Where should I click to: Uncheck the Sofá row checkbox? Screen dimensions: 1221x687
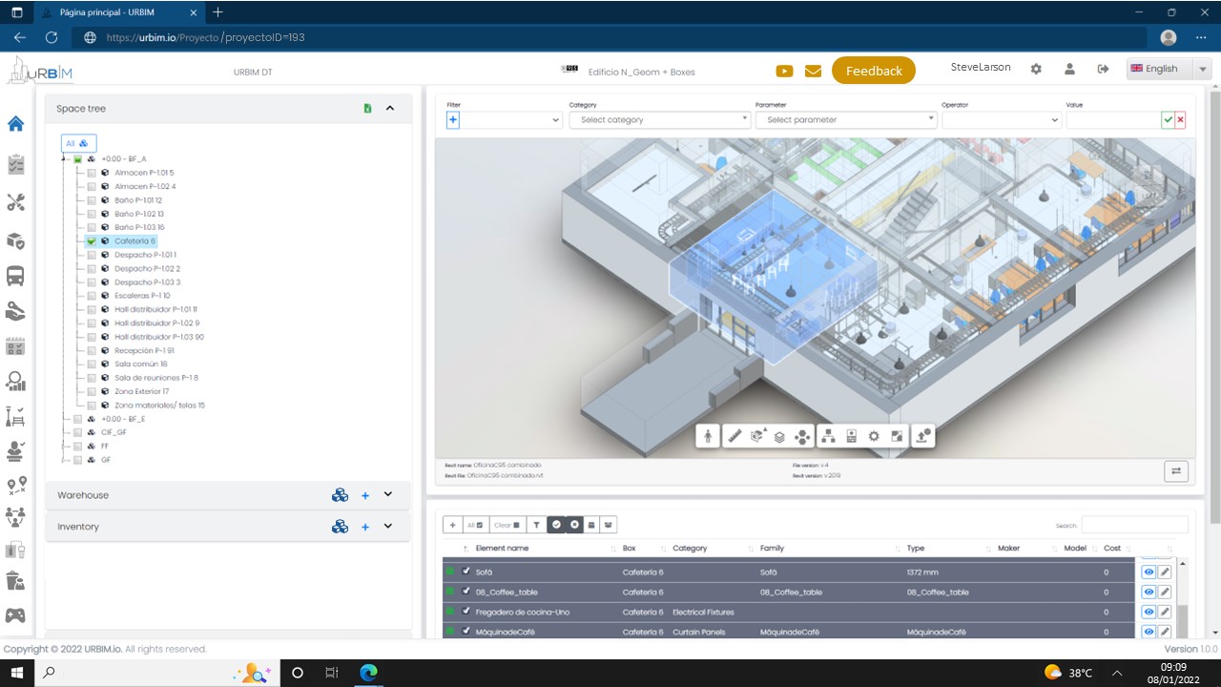coord(466,572)
